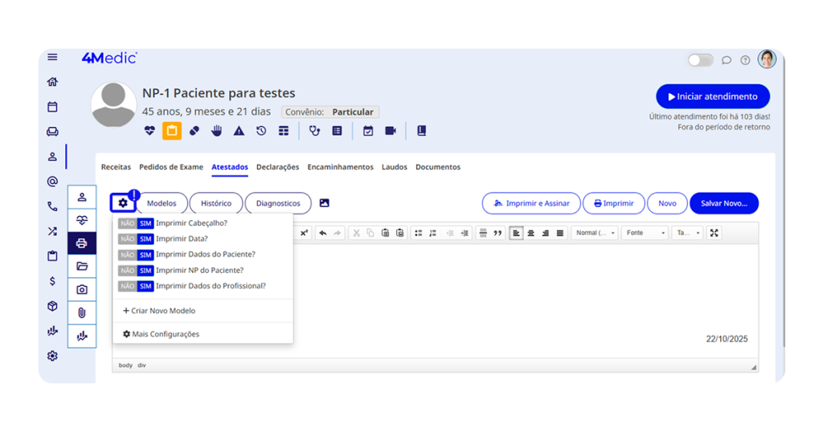Open the video camera teleconsultation icon
Viewport: 823px width, 432px height.
click(x=391, y=131)
